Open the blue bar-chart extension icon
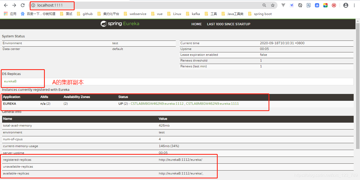360x180 pixels. click(317, 5)
